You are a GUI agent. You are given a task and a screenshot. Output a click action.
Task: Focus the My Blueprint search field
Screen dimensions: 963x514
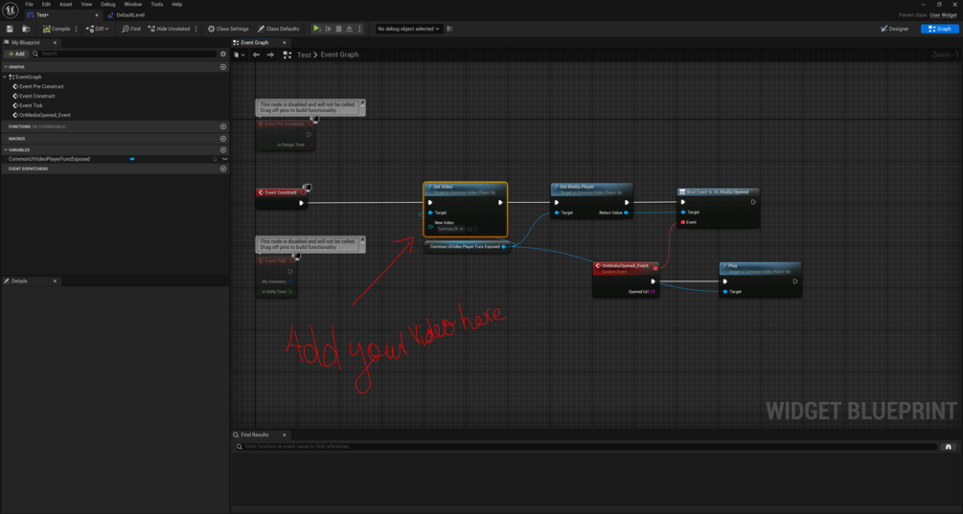(x=125, y=54)
